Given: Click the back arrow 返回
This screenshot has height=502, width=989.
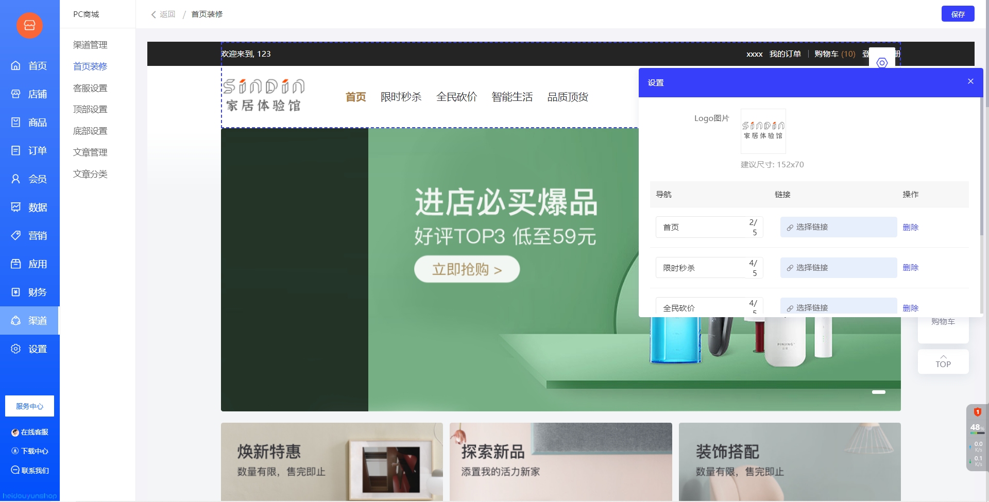Looking at the screenshot, I should (153, 14).
